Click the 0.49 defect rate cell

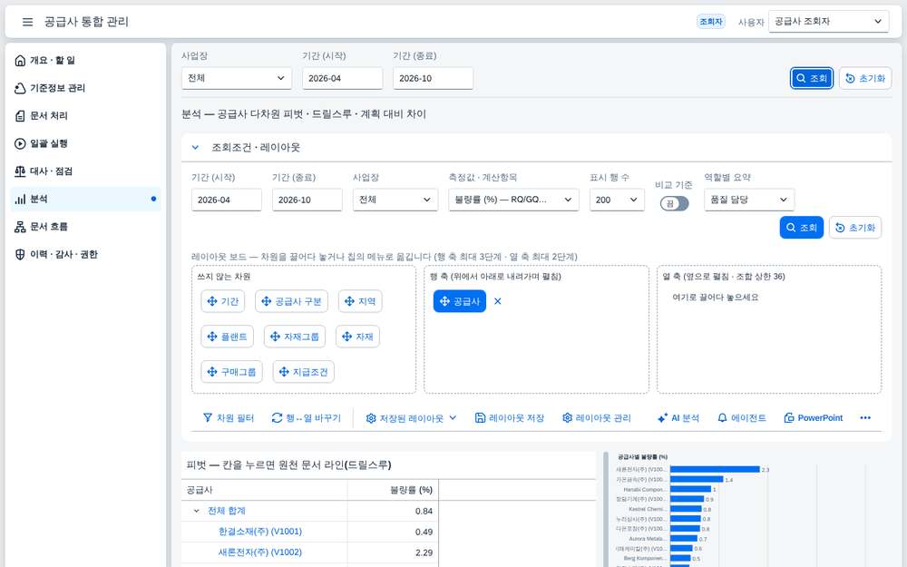[393, 532]
